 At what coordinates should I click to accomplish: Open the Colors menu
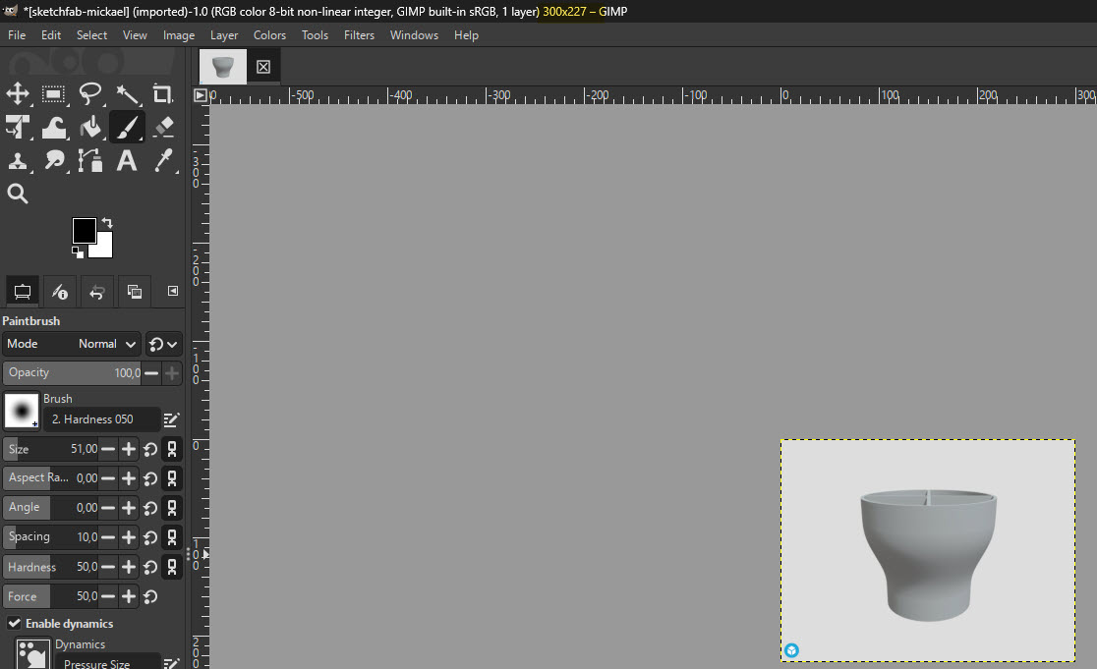tap(269, 35)
